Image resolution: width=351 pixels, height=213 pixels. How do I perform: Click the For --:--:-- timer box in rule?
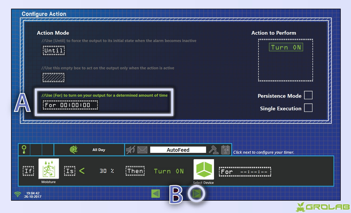pos(245,172)
